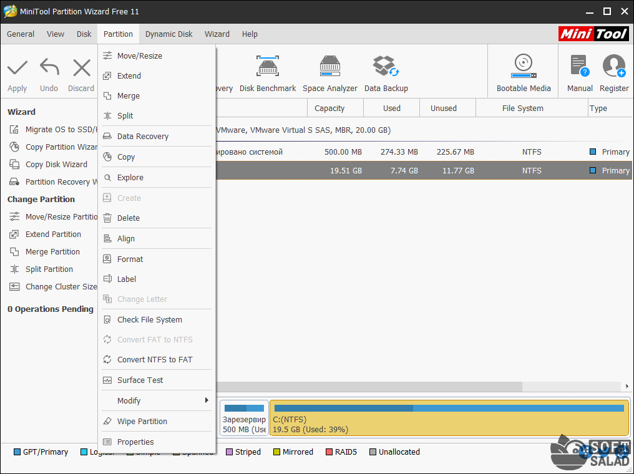
Task: Click the Capacity column header
Action: tap(329, 109)
